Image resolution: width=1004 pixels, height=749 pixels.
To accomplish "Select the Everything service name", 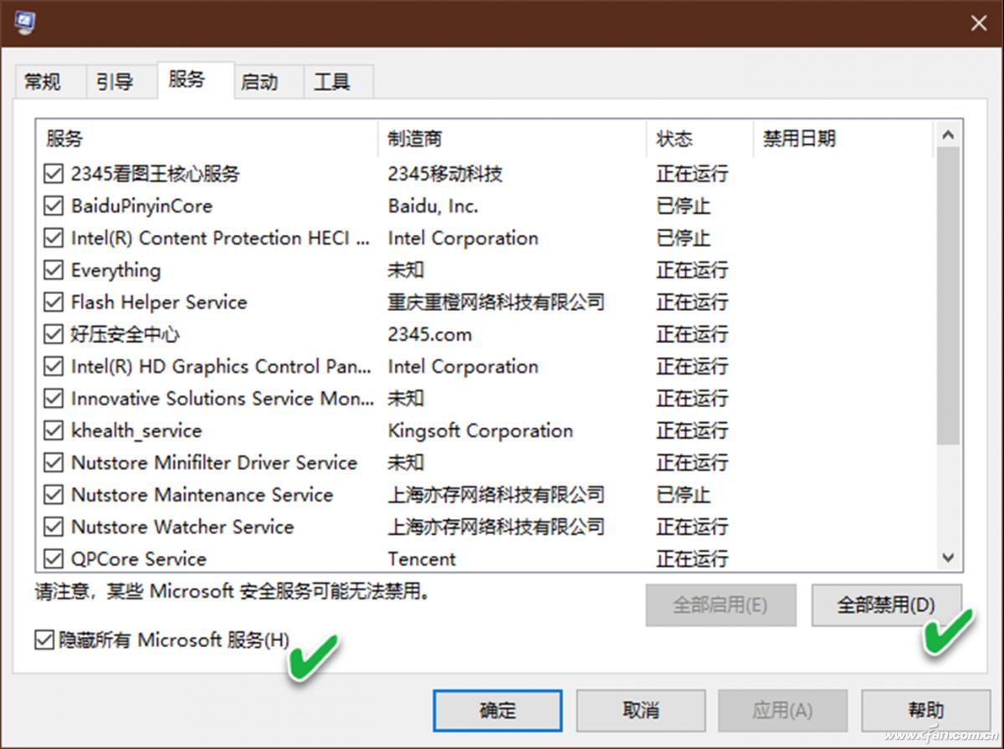I will pyautogui.click(x=115, y=270).
